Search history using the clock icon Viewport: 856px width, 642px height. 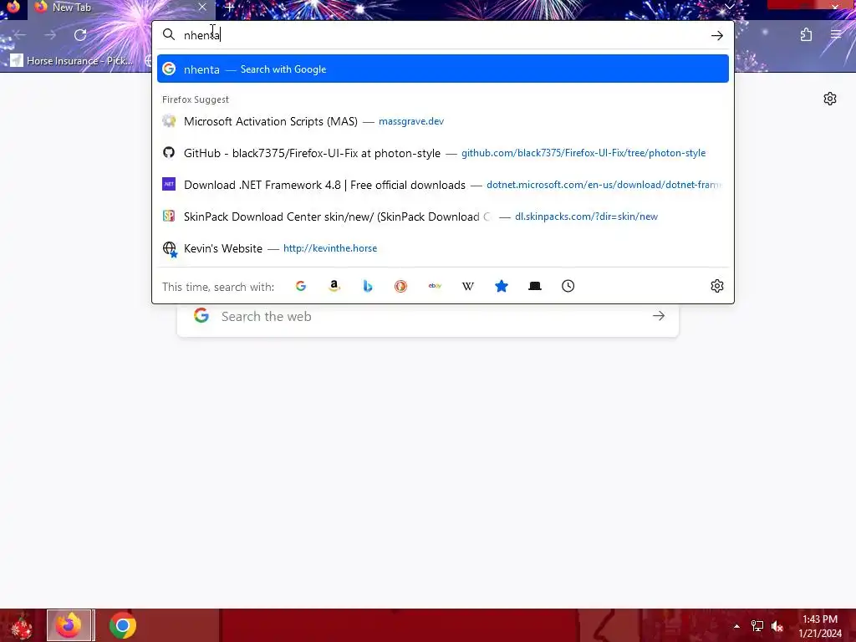click(x=568, y=286)
